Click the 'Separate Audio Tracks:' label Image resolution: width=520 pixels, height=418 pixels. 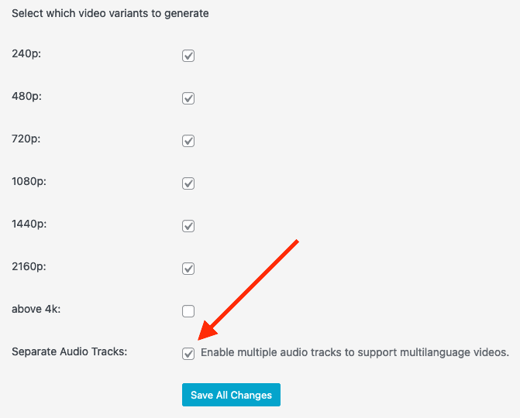(69, 351)
